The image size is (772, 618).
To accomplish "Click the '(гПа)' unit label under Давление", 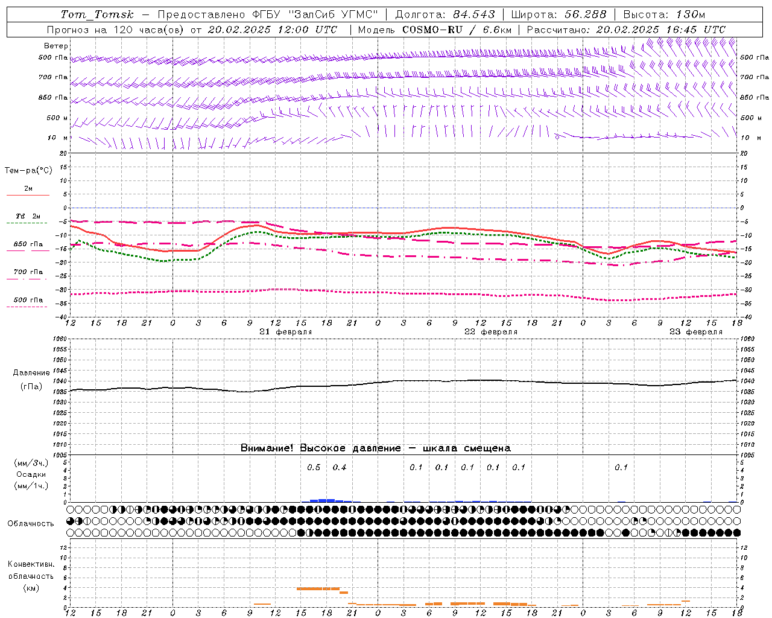I will 31,387.
